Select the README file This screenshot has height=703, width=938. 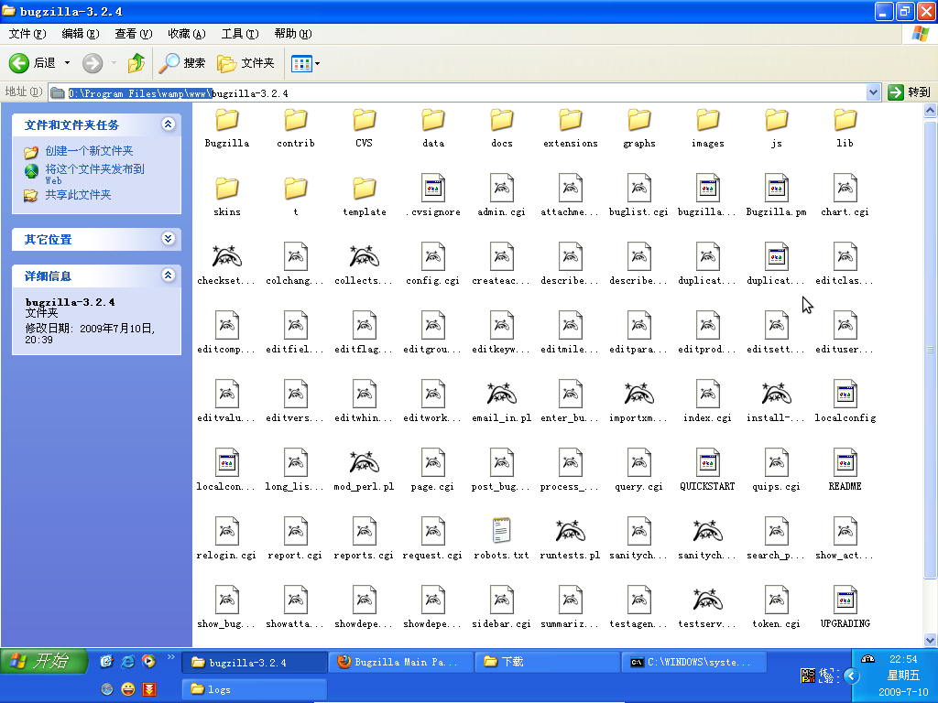[x=845, y=471]
